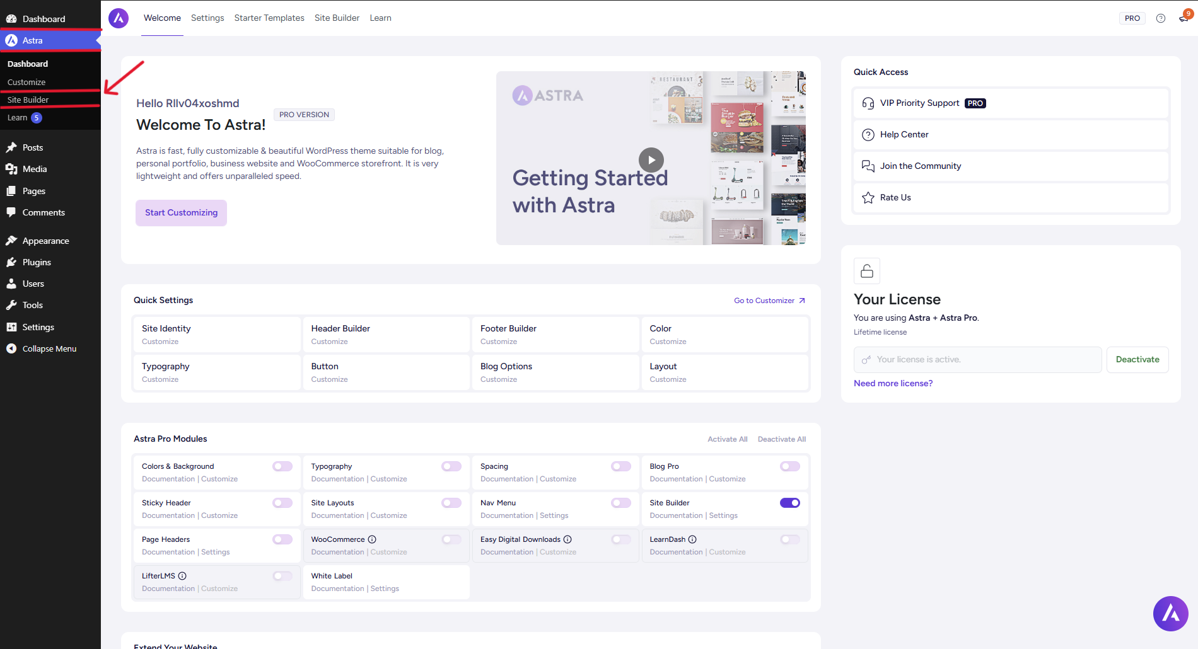Click the WooCommerce info icon
Image resolution: width=1198 pixels, height=649 pixels.
(372, 539)
